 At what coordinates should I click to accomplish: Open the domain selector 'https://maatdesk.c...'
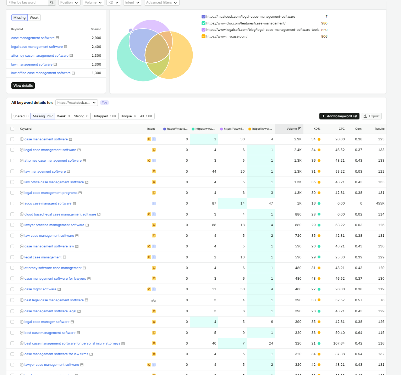click(76, 103)
